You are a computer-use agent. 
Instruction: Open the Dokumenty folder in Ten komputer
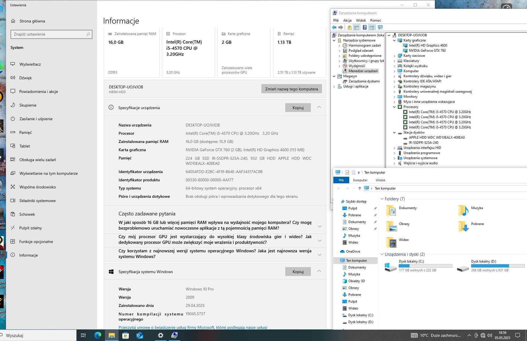(x=402, y=211)
